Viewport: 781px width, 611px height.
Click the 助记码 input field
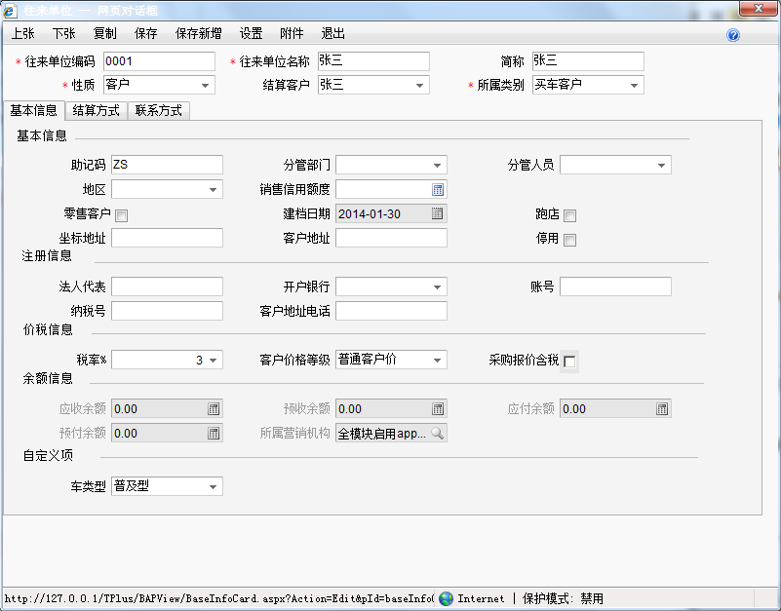pyautogui.click(x=167, y=165)
